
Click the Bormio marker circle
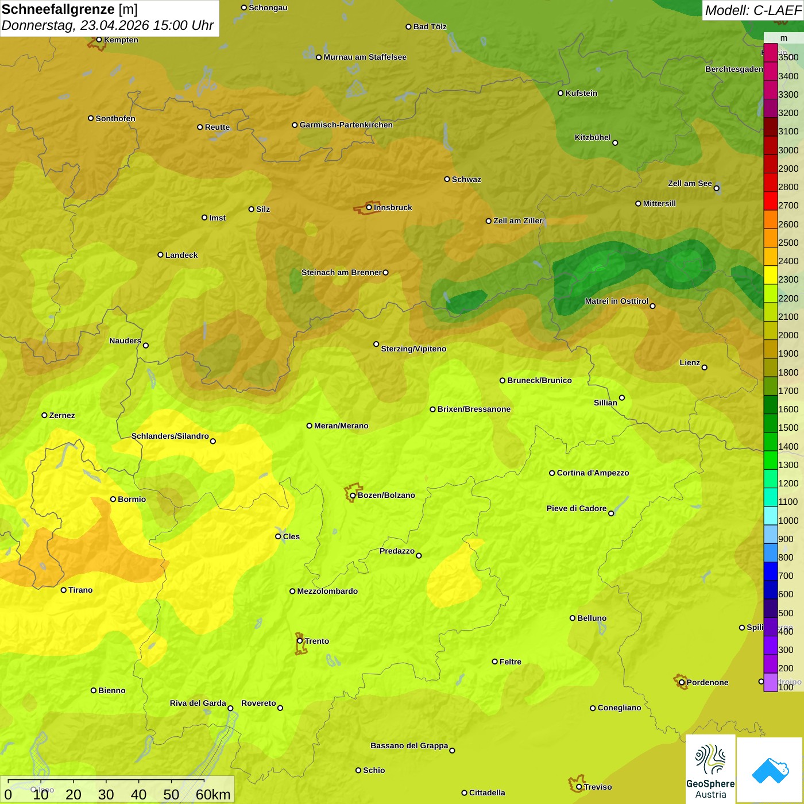pyautogui.click(x=113, y=499)
